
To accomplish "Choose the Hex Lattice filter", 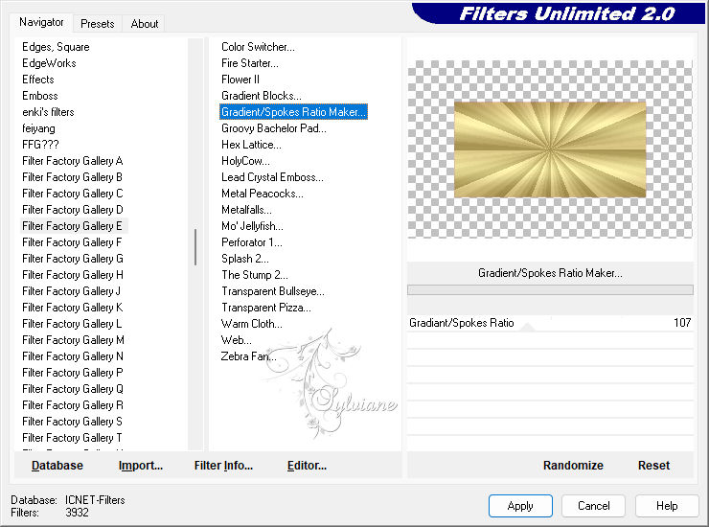I will (x=251, y=145).
